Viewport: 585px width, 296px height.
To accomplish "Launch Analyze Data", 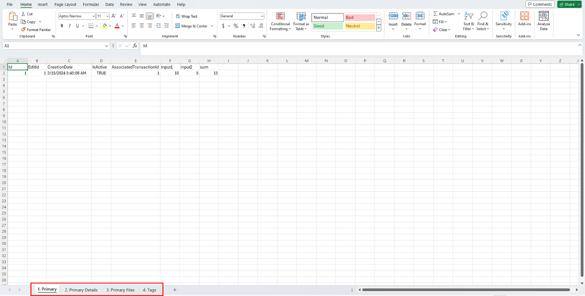I will pos(544,21).
